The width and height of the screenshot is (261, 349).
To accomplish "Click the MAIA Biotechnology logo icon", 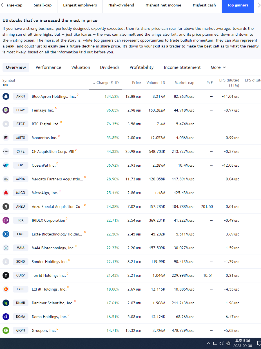I will 6,248.
